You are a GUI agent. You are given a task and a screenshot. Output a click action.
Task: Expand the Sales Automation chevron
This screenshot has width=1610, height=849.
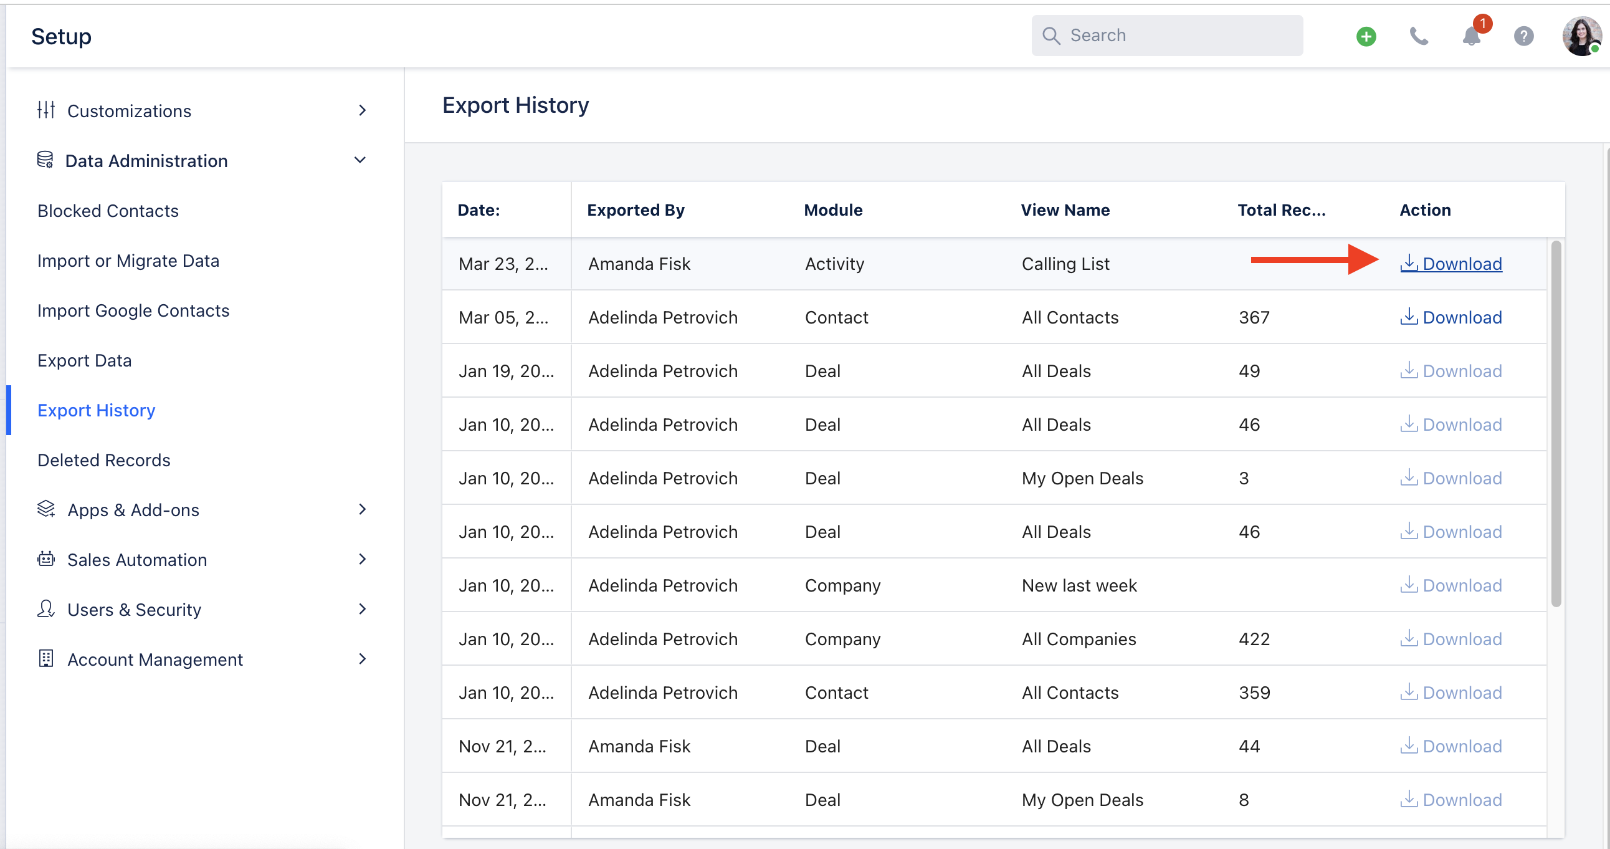click(362, 559)
